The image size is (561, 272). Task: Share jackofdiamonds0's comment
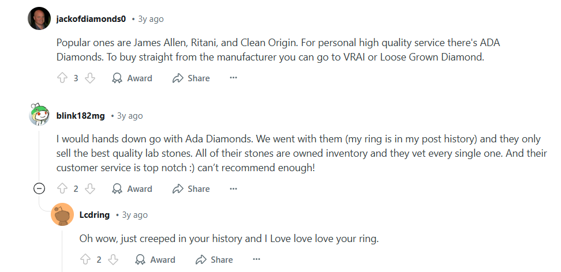(x=192, y=78)
